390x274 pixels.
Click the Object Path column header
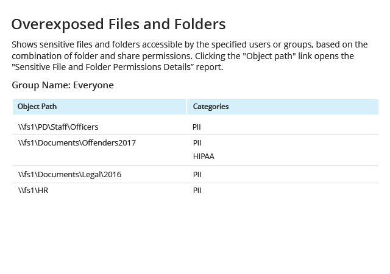pos(37,107)
